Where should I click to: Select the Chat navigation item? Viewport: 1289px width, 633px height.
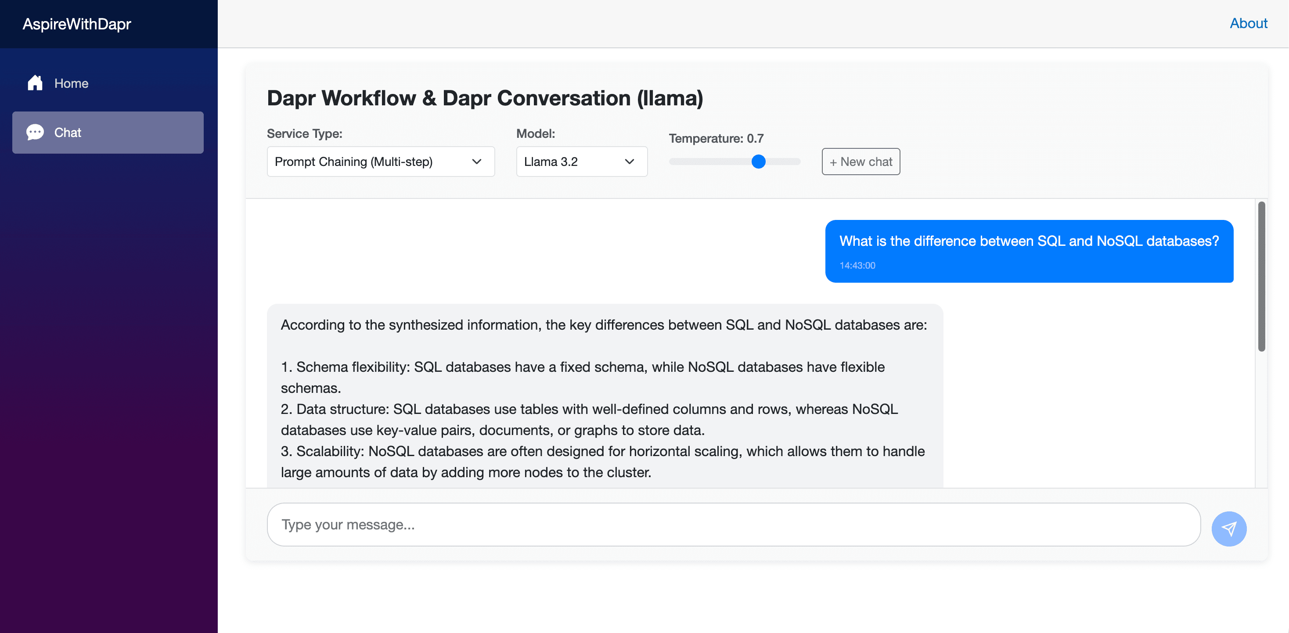[x=108, y=133]
